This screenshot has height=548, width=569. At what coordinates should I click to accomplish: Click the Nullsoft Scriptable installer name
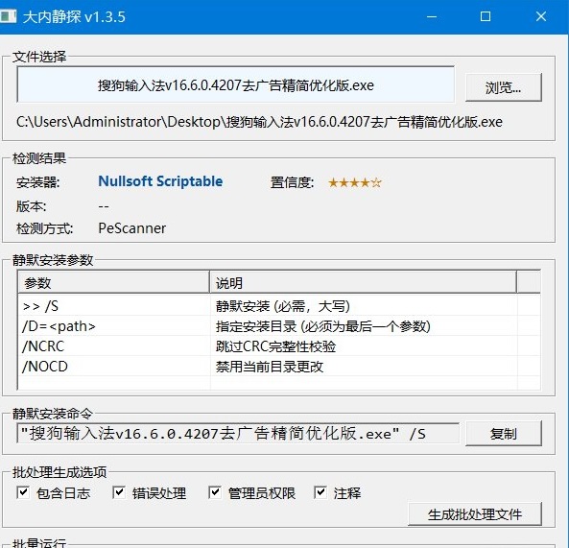(x=160, y=180)
